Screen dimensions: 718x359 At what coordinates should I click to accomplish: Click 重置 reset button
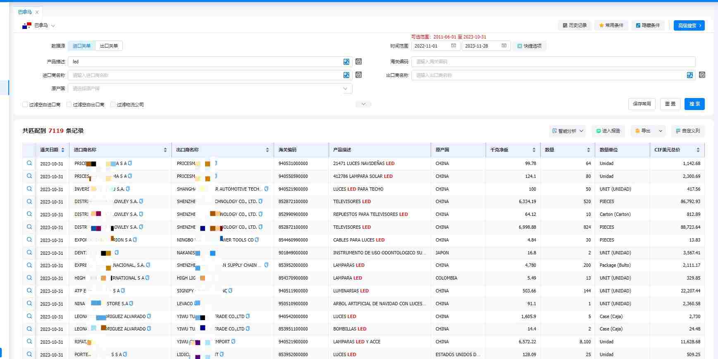670,104
